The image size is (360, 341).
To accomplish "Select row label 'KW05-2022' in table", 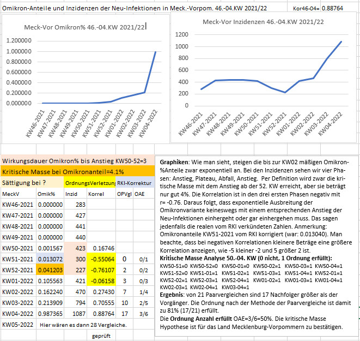I will [19, 325].
